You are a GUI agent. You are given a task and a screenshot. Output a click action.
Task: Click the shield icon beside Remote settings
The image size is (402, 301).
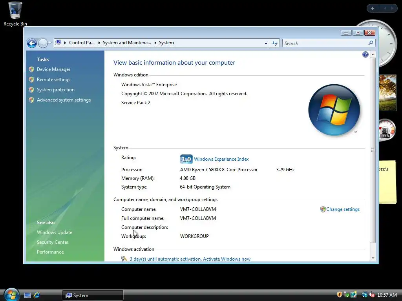[x=31, y=80]
